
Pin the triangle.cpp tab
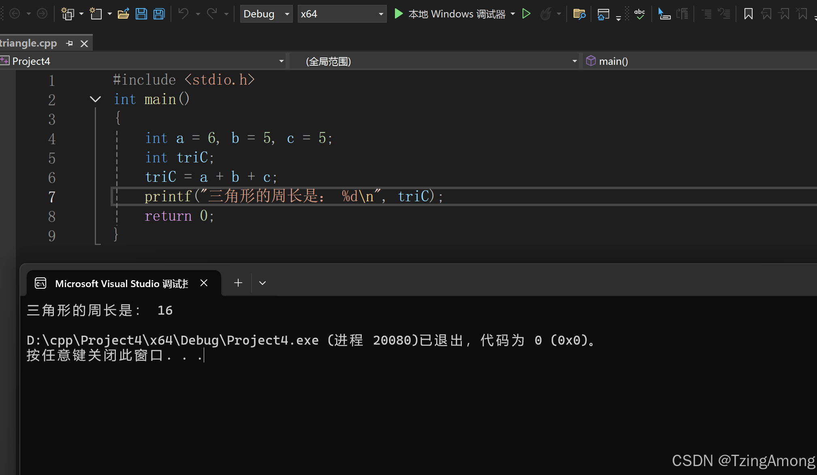pyautogui.click(x=70, y=43)
